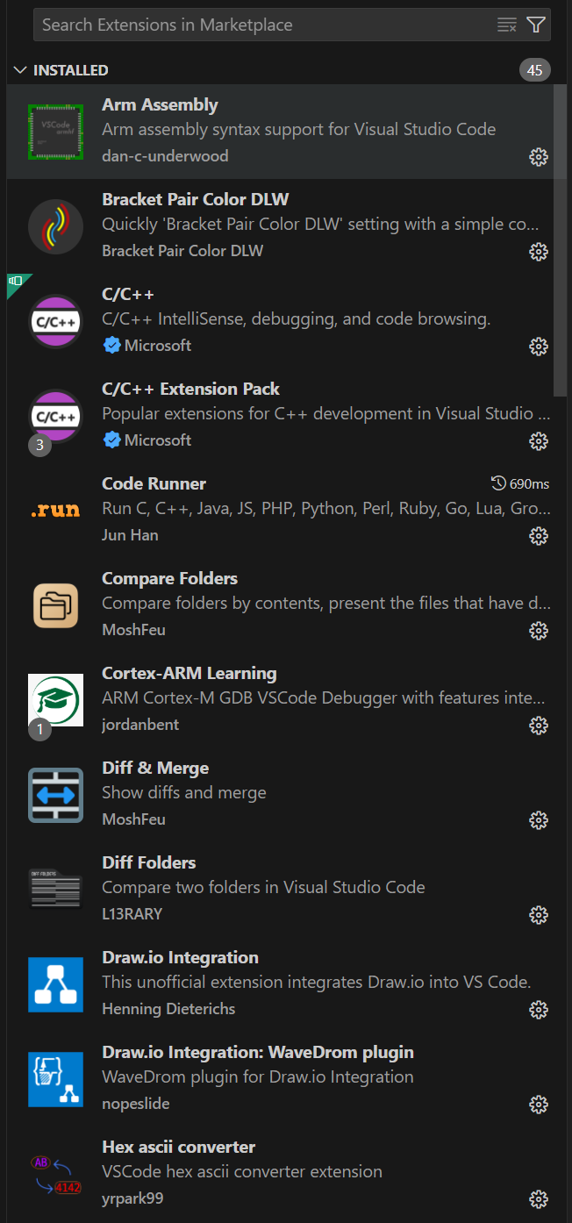The width and height of the screenshot is (572, 1223).
Task: Select the Diff Folders title
Action: point(148,862)
